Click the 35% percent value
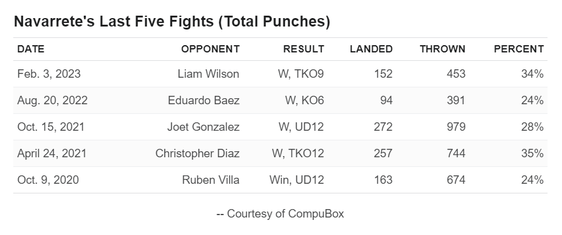The height and width of the screenshot is (235, 562). pos(532,154)
